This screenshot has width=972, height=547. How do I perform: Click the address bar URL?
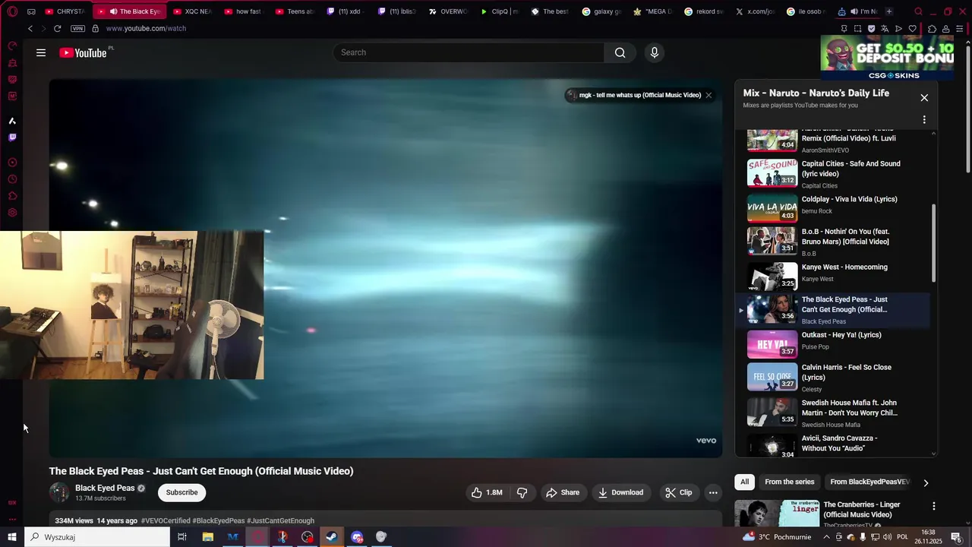[146, 28]
